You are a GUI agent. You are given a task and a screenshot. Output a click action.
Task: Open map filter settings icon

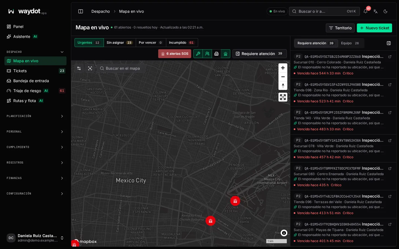click(79, 68)
